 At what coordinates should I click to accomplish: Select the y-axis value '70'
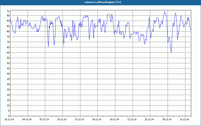coord(8,42)
